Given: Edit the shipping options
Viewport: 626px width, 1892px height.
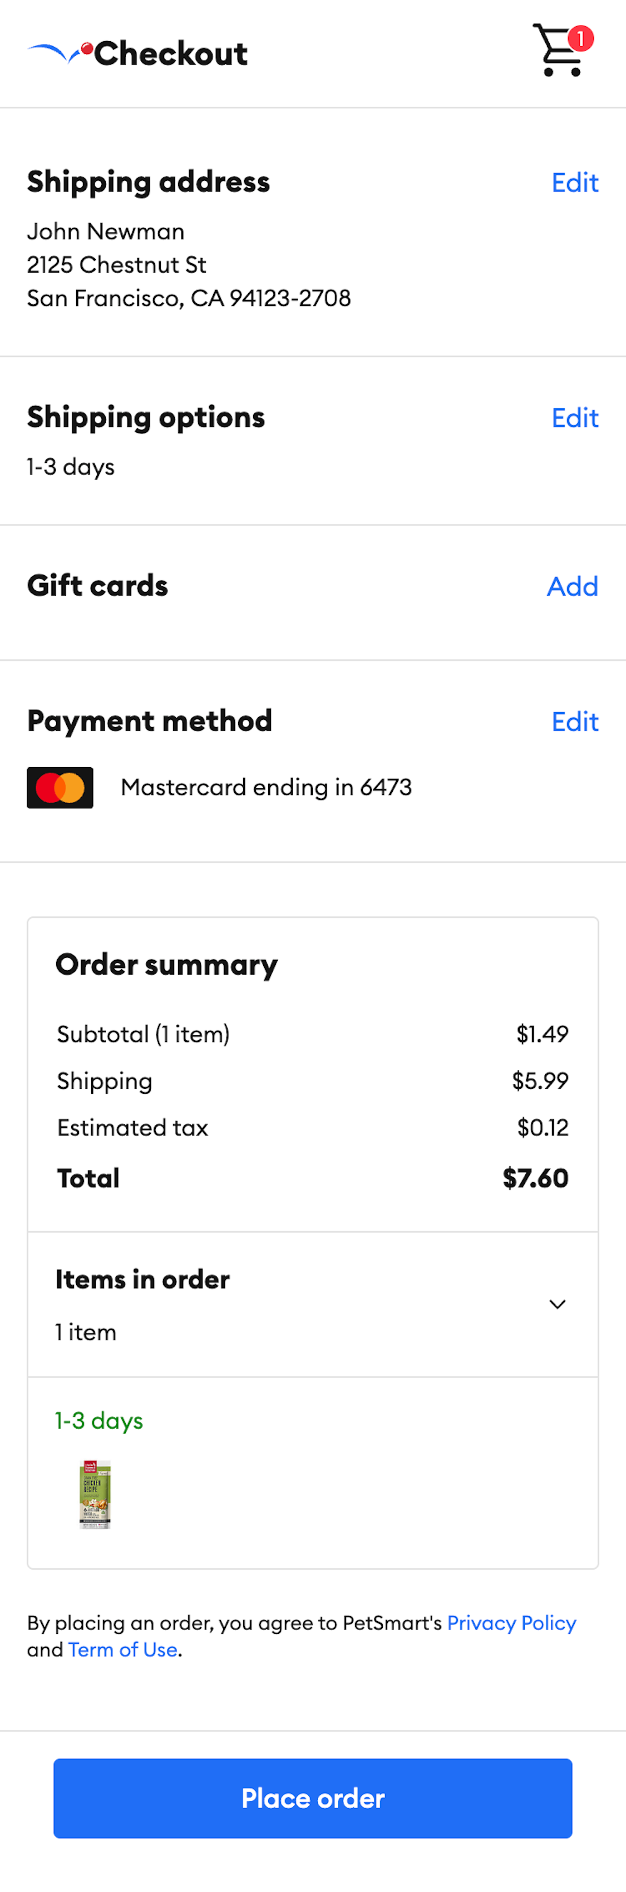Looking at the screenshot, I should (575, 417).
